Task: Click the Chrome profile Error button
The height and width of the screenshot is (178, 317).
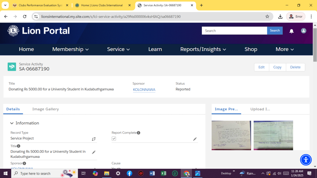Action: tap(296, 17)
